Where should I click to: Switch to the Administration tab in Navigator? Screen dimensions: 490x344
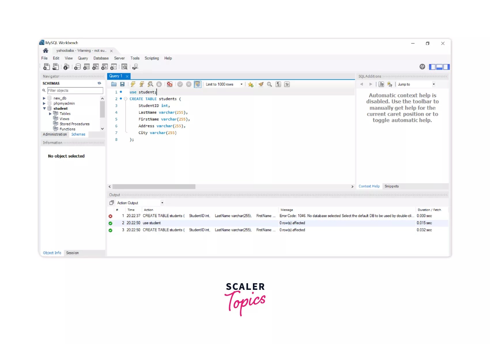point(54,134)
